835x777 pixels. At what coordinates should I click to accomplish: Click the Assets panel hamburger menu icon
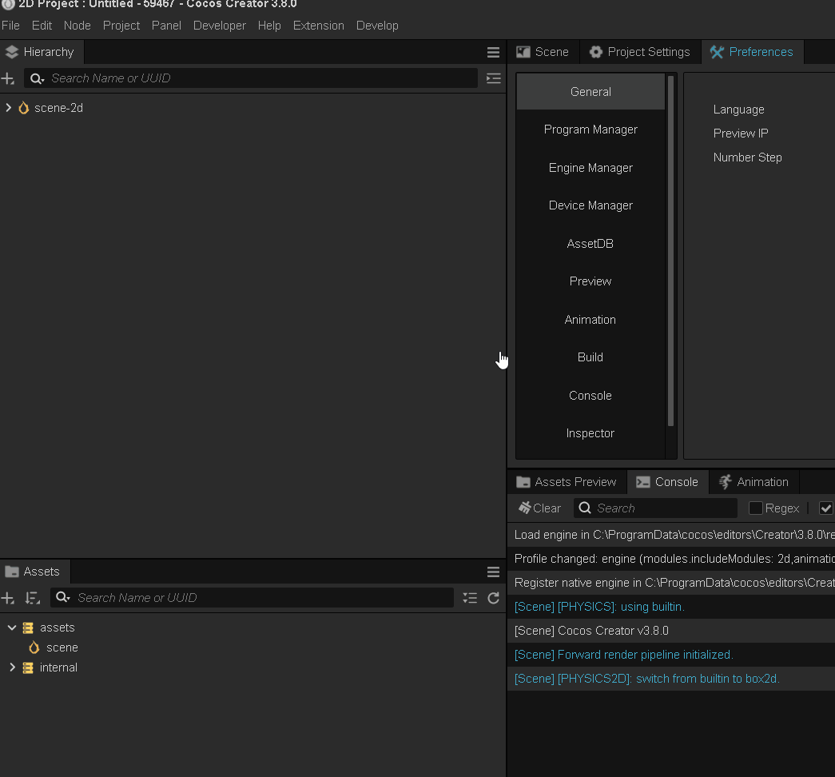pos(493,572)
